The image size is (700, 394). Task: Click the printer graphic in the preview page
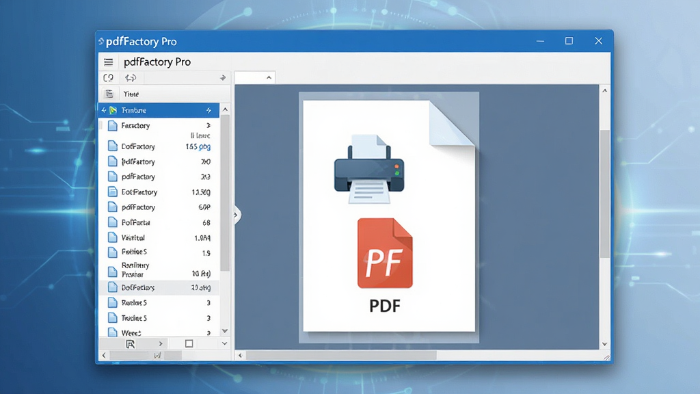369,169
